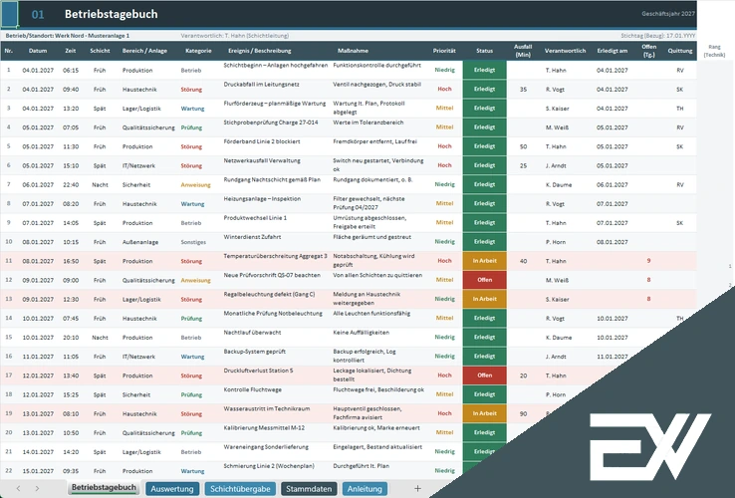
Task: Click the Betrieb/Standort: Werk Nord line
Action: (68, 36)
